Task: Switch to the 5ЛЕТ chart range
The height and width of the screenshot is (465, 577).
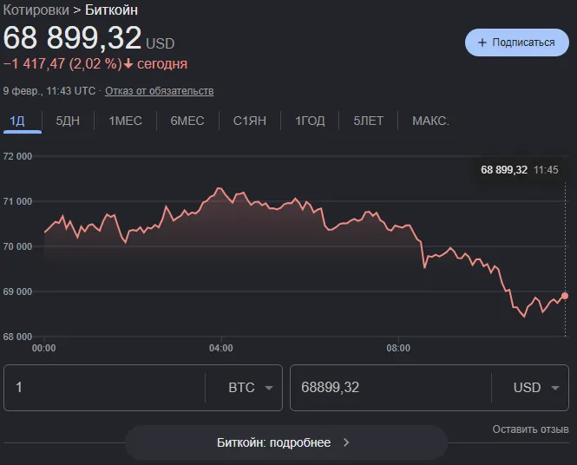Action: tap(369, 121)
